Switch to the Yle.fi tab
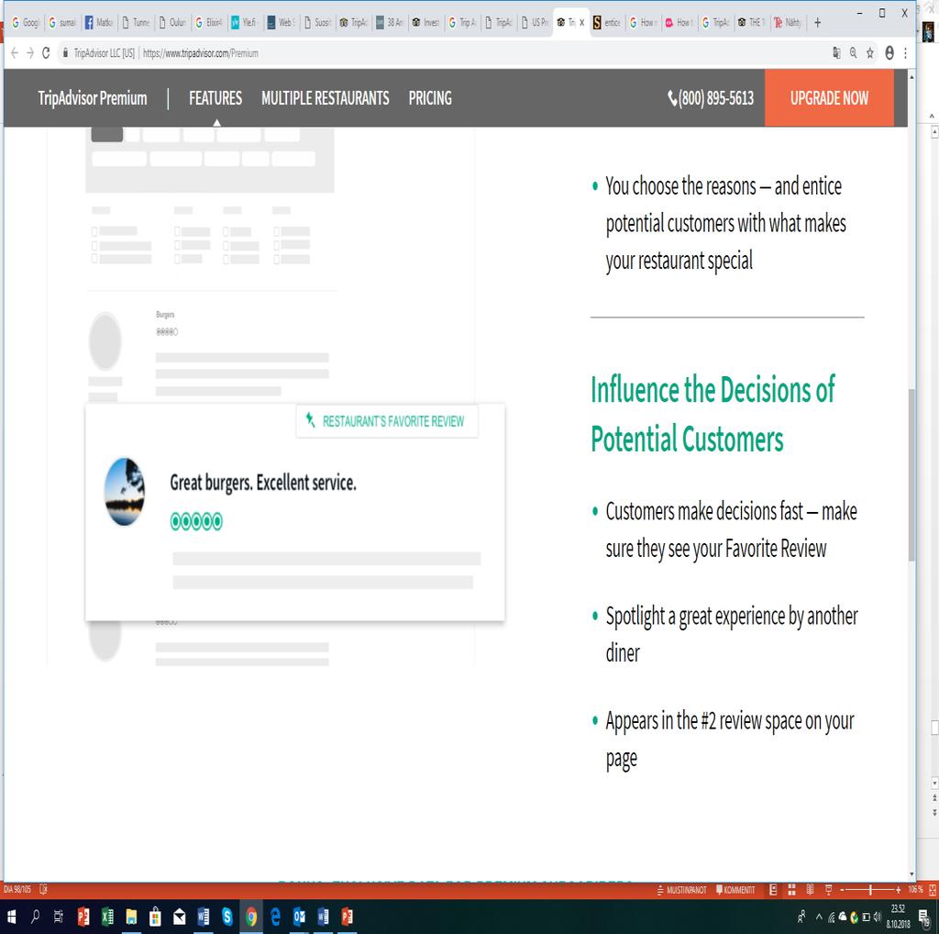Screen dimensions: 939x934 click(244, 23)
